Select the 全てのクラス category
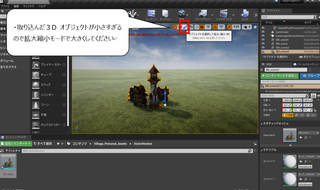 [8, 67]
